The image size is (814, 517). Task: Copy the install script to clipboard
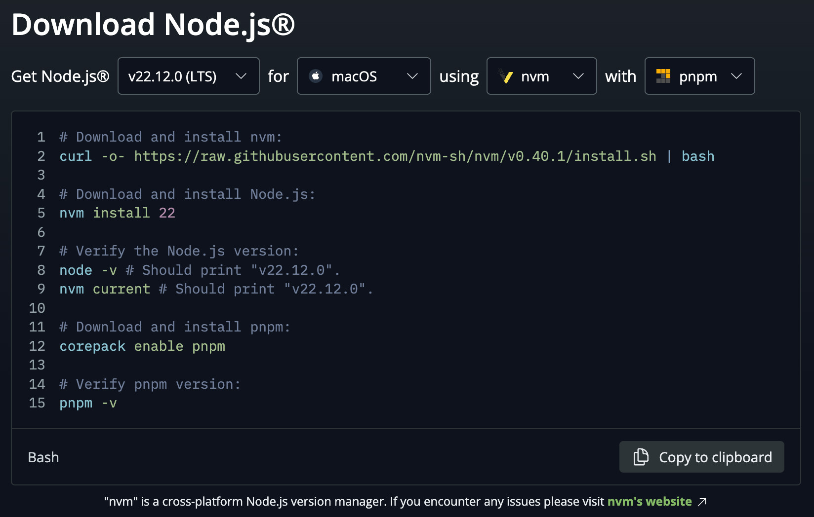coord(701,457)
